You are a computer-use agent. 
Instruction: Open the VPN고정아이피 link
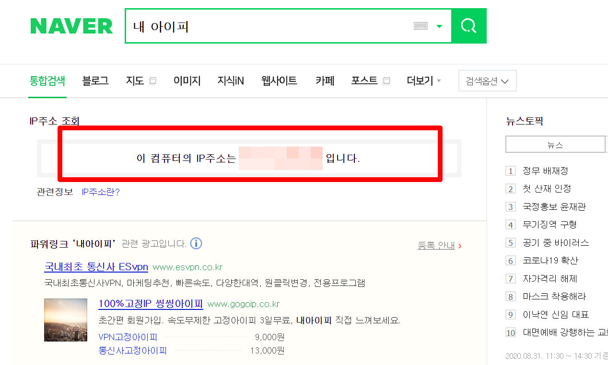pyautogui.click(x=128, y=337)
